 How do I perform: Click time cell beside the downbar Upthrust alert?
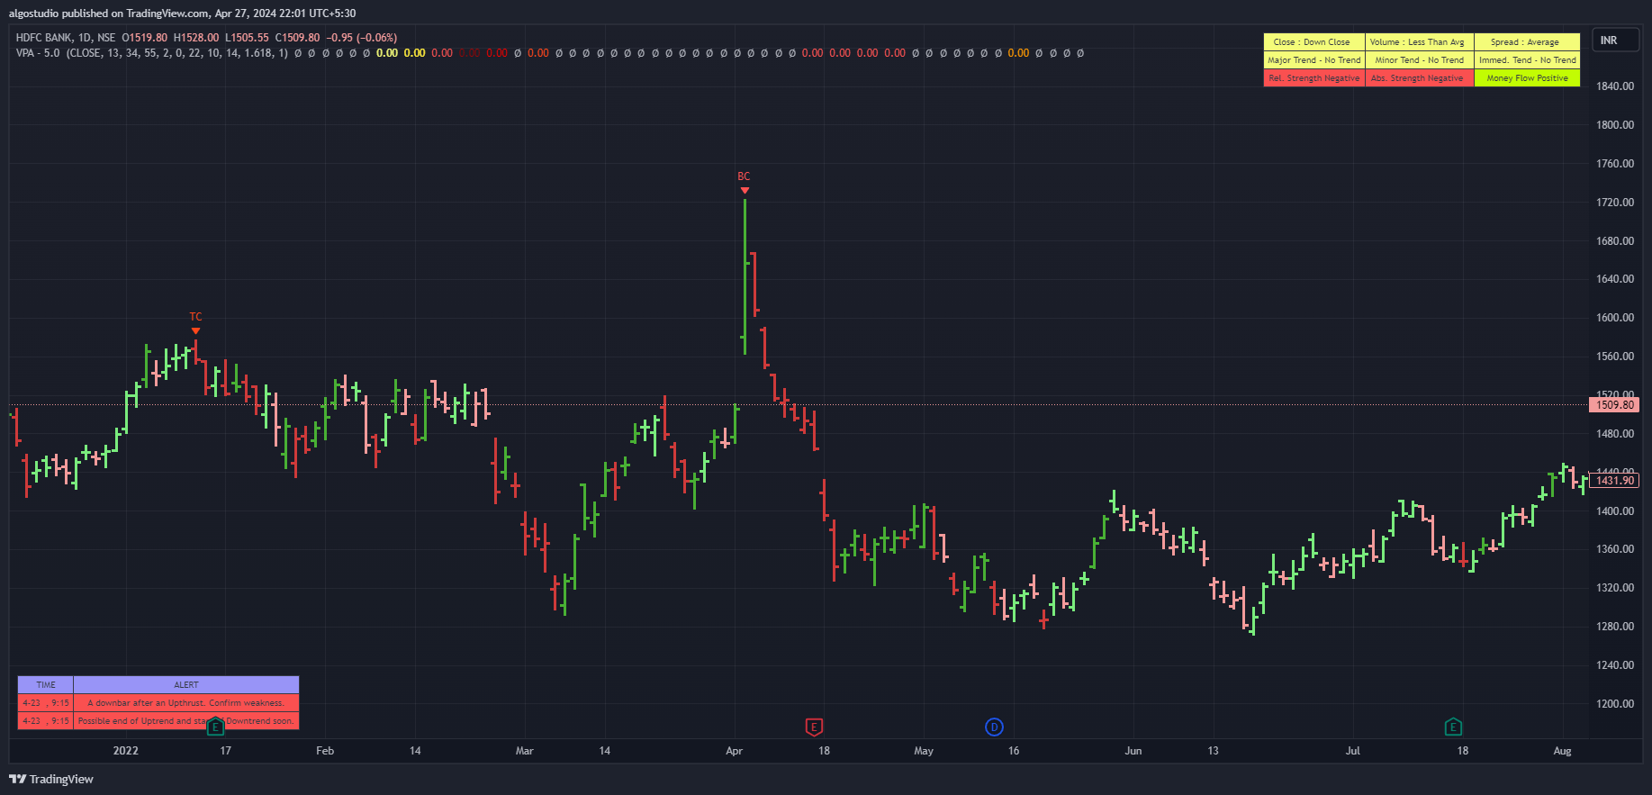click(46, 703)
